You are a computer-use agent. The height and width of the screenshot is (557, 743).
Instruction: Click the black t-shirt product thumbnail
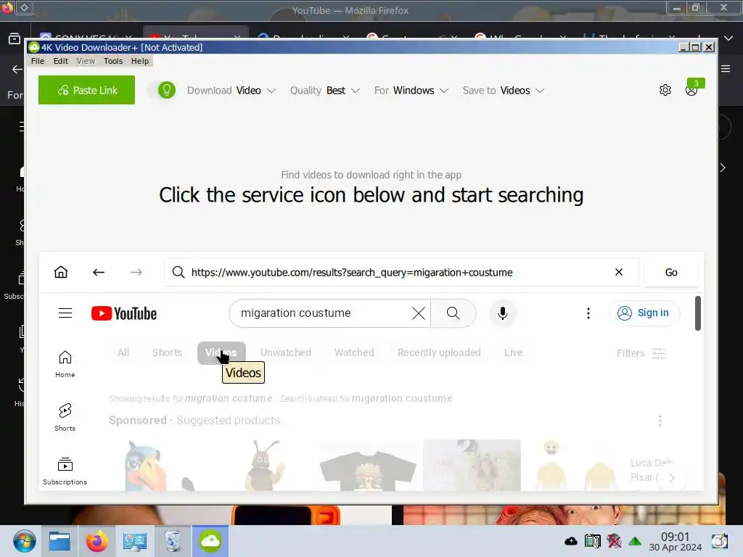click(x=368, y=465)
